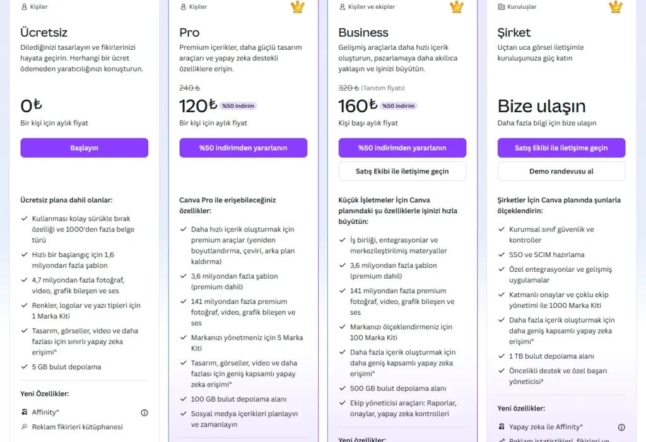This screenshot has width=646, height=442.
Task: Click the Affinity 'a' logo icon
Action: pos(25,412)
